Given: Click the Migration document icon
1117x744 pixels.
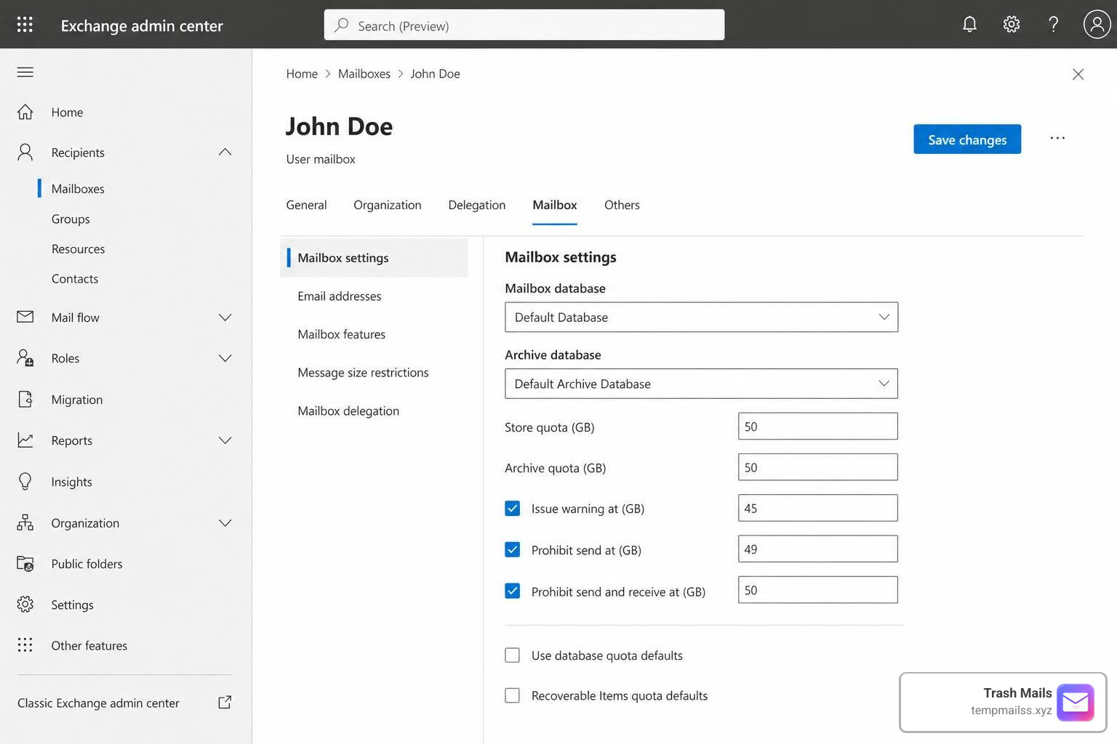Looking at the screenshot, I should point(25,399).
